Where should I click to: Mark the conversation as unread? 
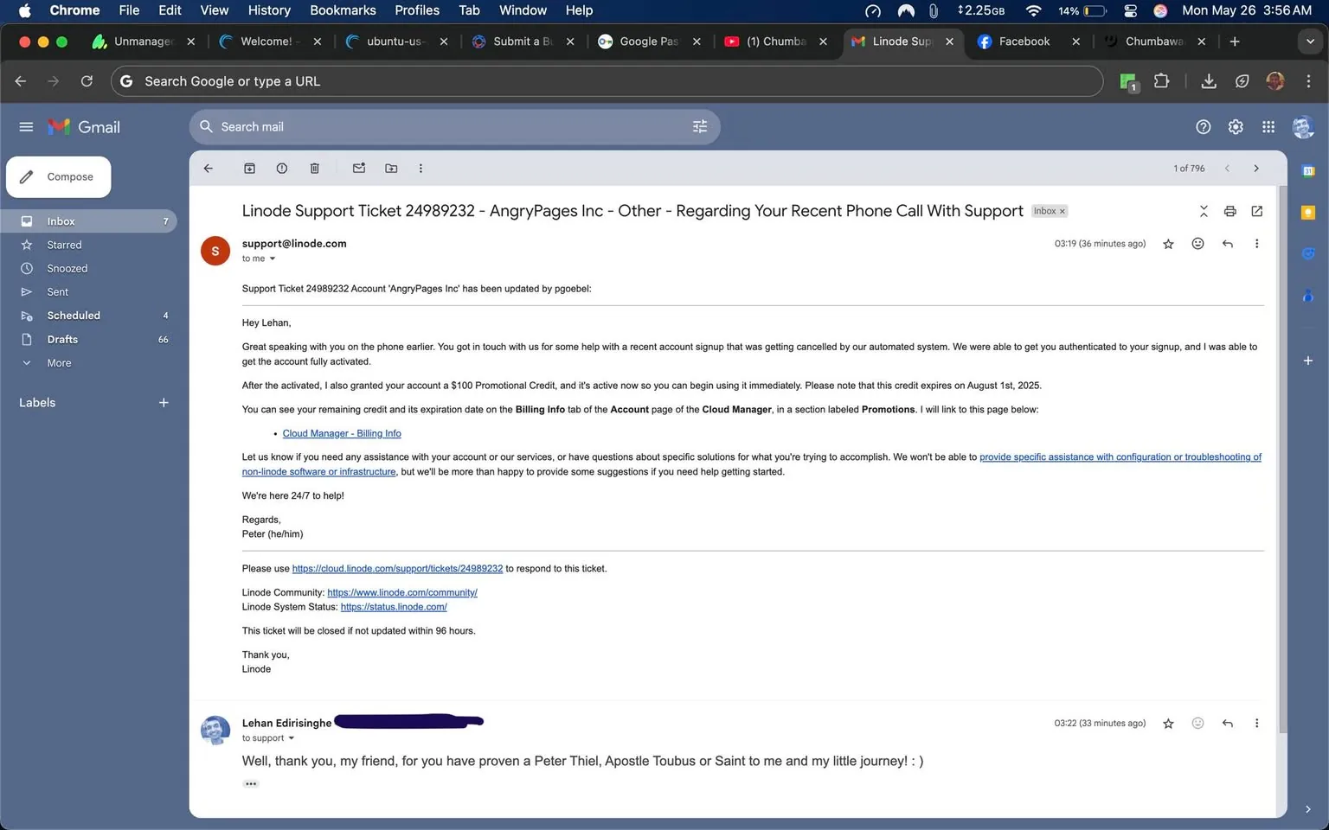pyautogui.click(x=358, y=168)
